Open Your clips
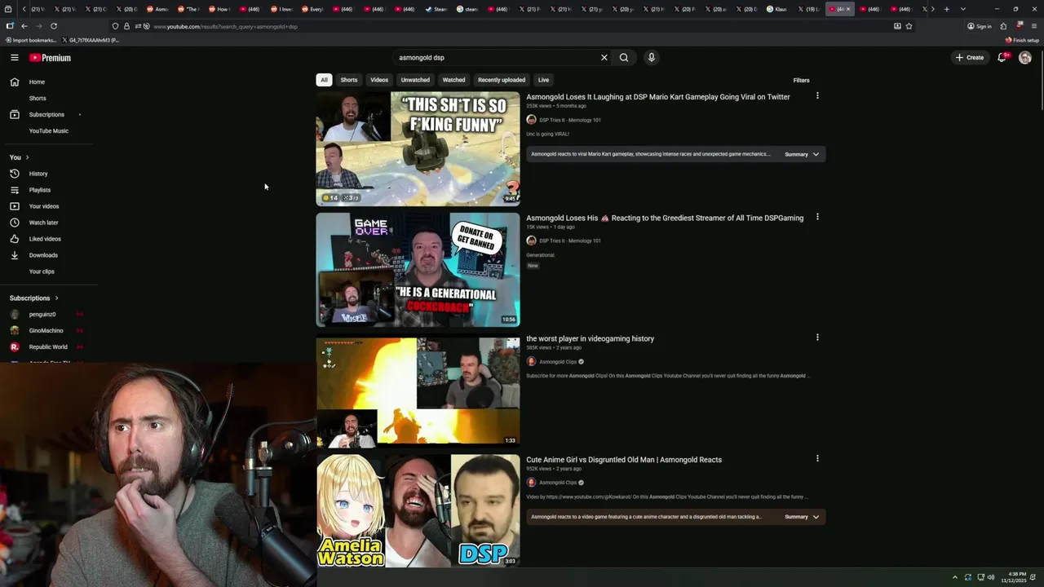 point(42,271)
